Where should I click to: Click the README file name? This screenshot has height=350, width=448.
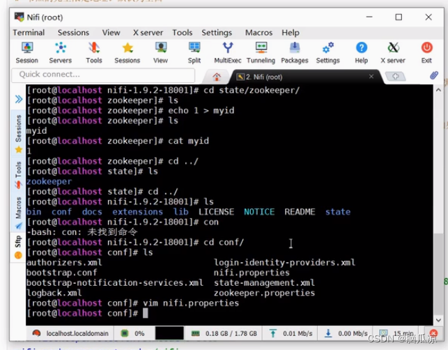tap(300, 212)
